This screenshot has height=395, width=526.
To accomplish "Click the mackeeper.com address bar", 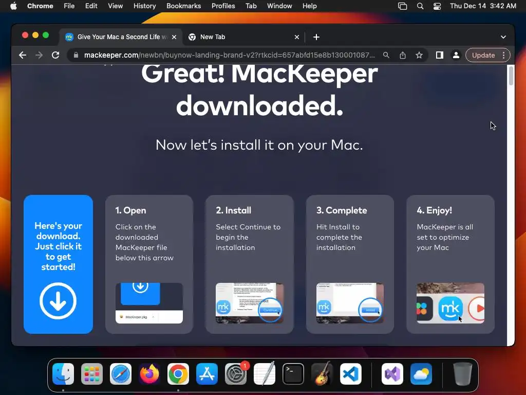I will pyautogui.click(x=230, y=55).
